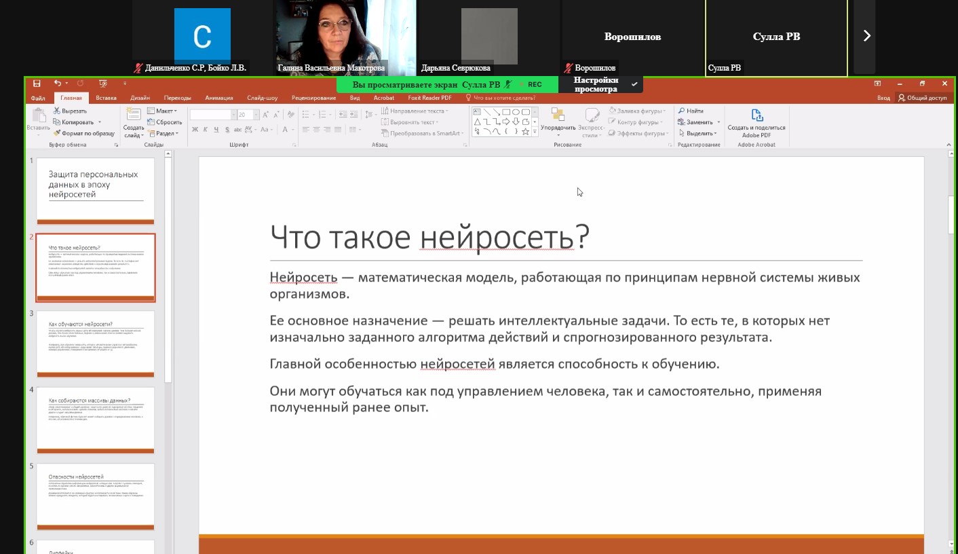Apply italic К formatting
Image resolution: width=958 pixels, height=554 pixels.
[x=206, y=130]
